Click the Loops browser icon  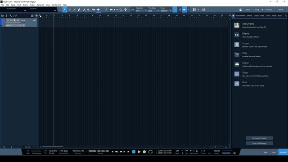[x=237, y=45]
